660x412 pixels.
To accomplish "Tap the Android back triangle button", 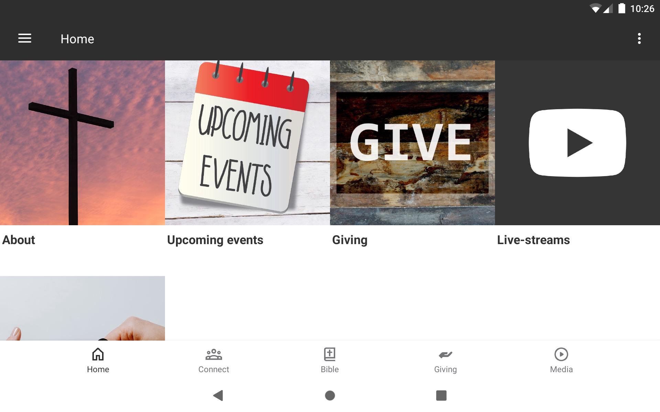I will (x=218, y=396).
